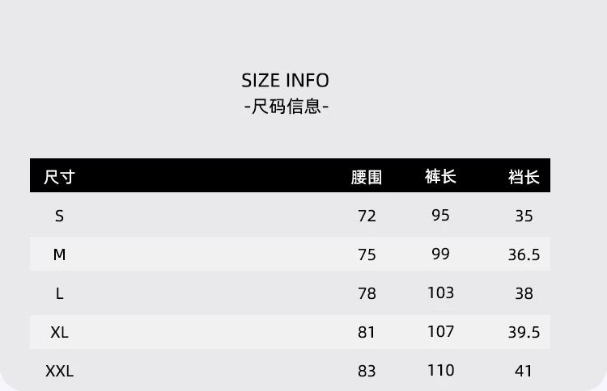The width and height of the screenshot is (607, 391).
Task: Select the 腰围 column header
Action: click(x=367, y=177)
